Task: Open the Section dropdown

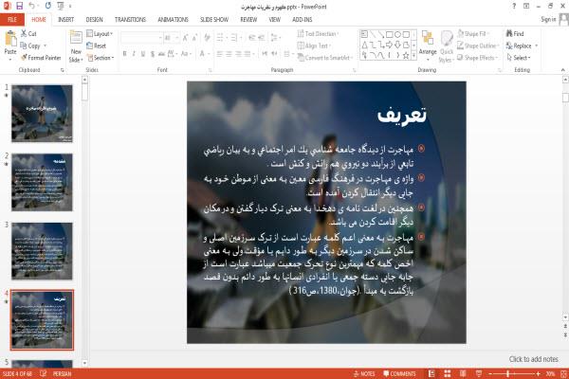Action: coord(101,58)
